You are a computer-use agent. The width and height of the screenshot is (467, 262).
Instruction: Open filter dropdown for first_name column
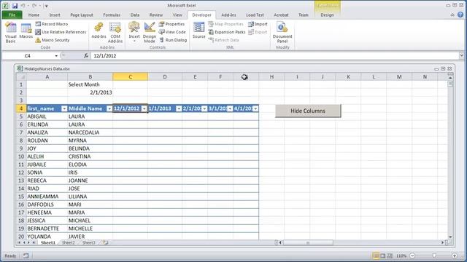tap(64, 108)
